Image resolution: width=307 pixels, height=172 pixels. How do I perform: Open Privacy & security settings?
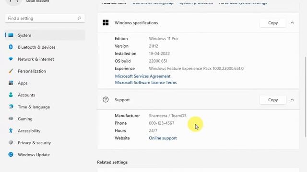click(45, 143)
